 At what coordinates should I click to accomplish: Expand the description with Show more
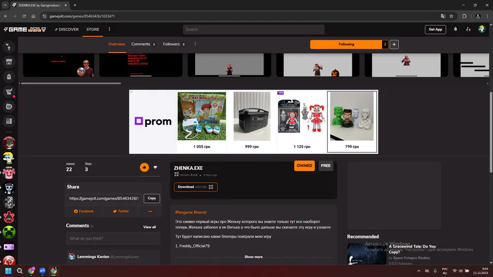tap(254, 257)
